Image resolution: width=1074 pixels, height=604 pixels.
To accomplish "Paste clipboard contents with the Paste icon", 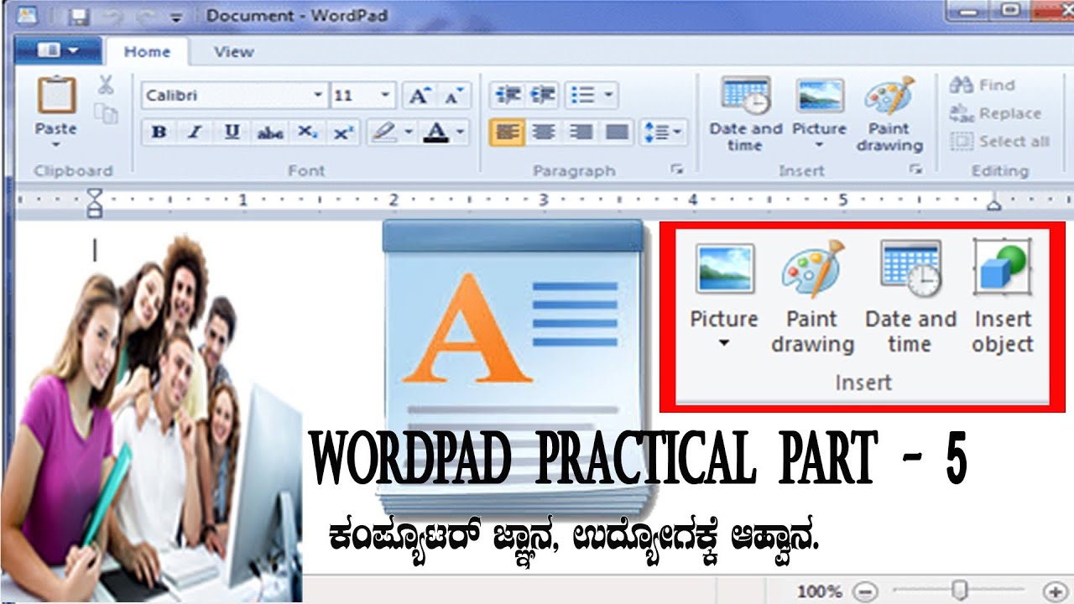I will (57, 95).
